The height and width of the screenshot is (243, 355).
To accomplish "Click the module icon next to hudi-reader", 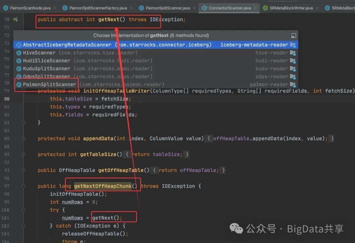I will click(x=293, y=61).
